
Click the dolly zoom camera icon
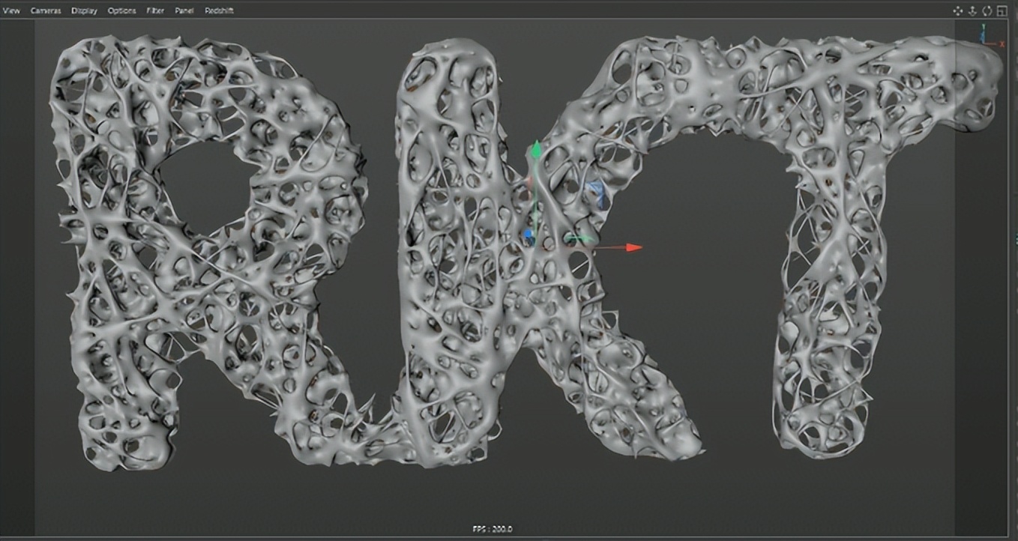972,10
